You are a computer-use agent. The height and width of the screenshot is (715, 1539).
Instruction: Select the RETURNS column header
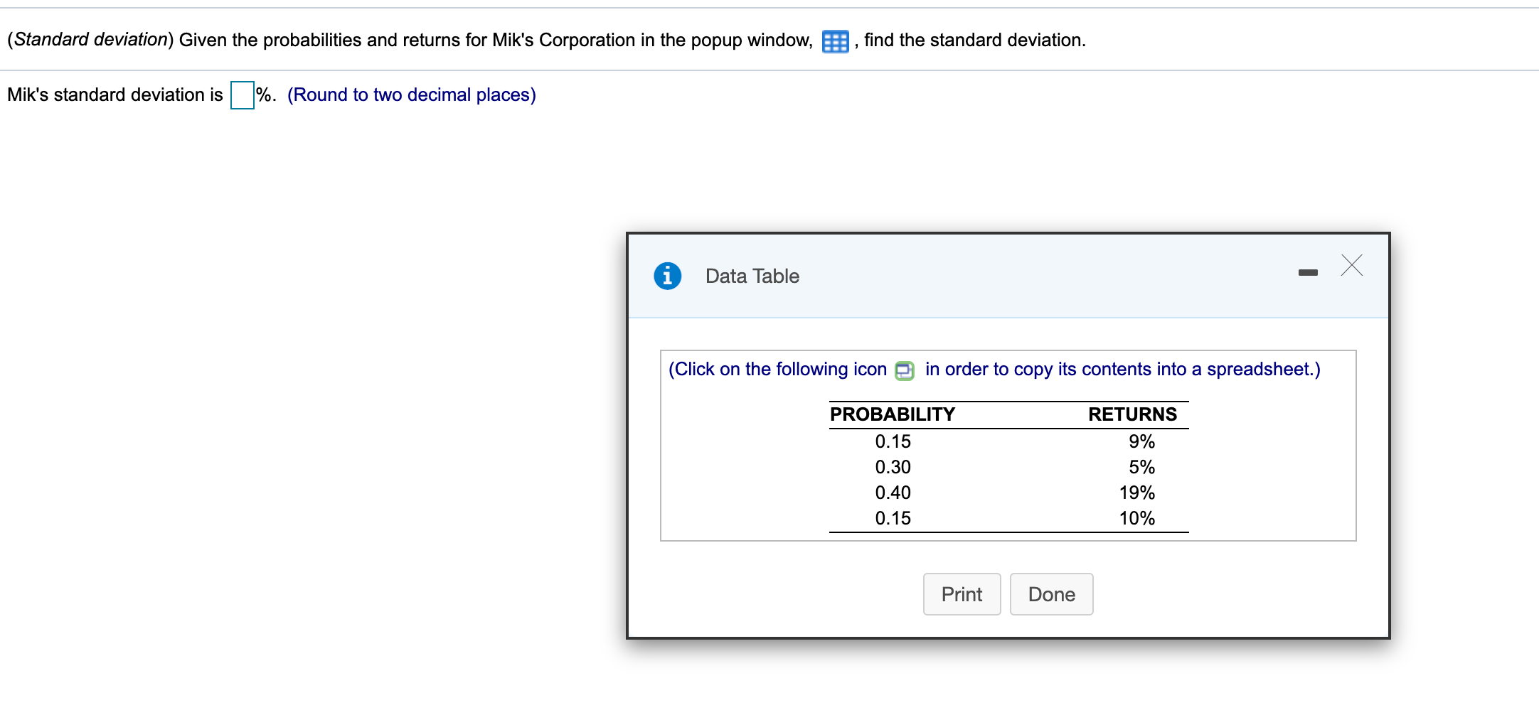[x=1134, y=414]
